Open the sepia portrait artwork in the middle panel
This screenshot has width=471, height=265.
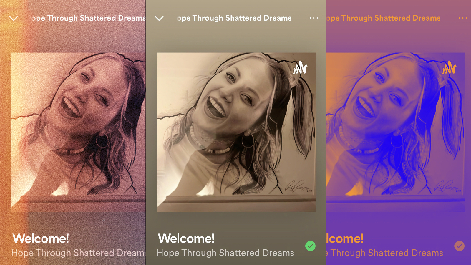pyautogui.click(x=236, y=132)
